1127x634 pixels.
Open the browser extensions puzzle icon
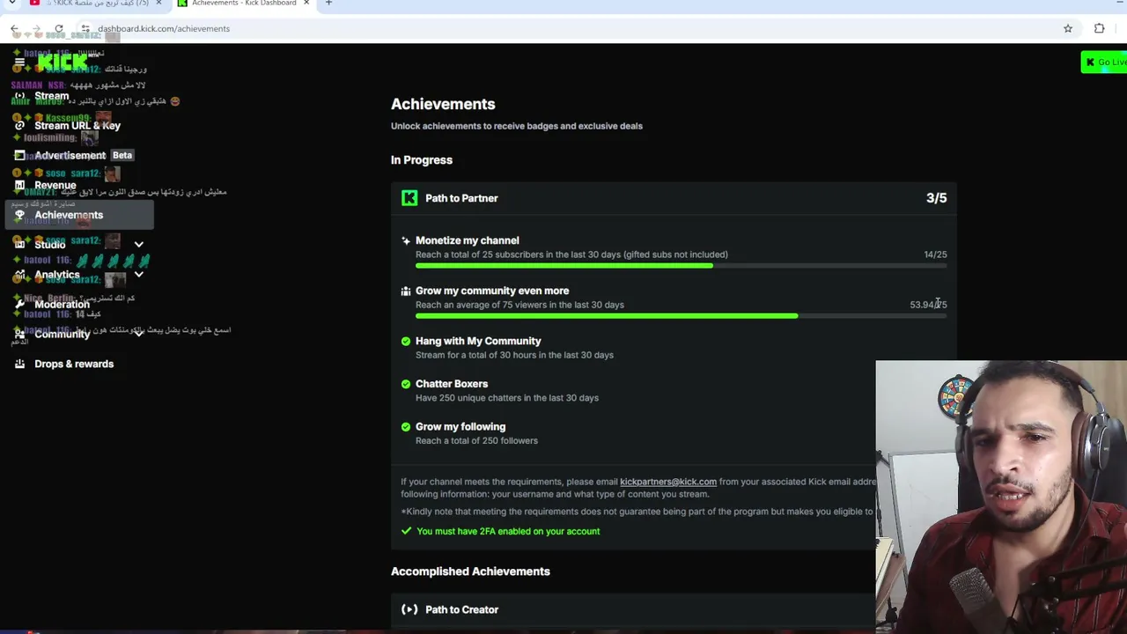(x=1099, y=29)
